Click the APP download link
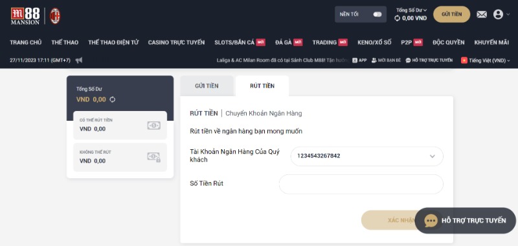Viewport: 518px width, 246px height. pyautogui.click(x=359, y=60)
